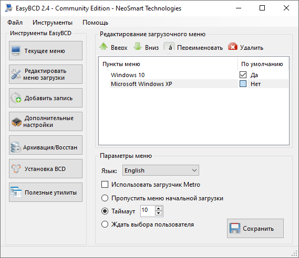
Task: Open Текущее меню via monitor icon
Action: click(x=16, y=51)
